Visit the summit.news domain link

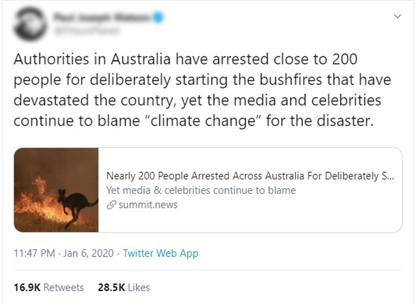tap(148, 205)
